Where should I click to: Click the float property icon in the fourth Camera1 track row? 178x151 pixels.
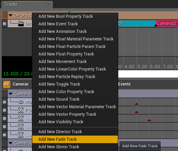tap(21, 127)
